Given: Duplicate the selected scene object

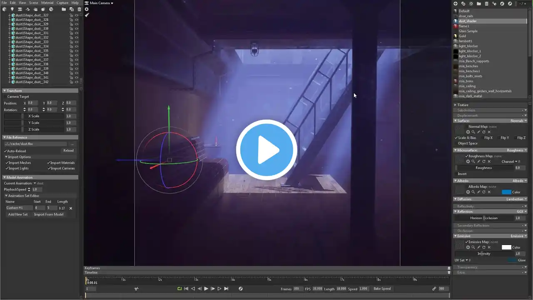Looking at the screenshot, I should pyautogui.click(x=72, y=9).
